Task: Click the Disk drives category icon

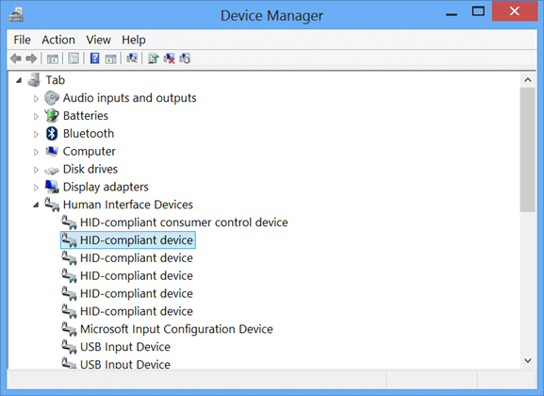Action: pos(52,170)
